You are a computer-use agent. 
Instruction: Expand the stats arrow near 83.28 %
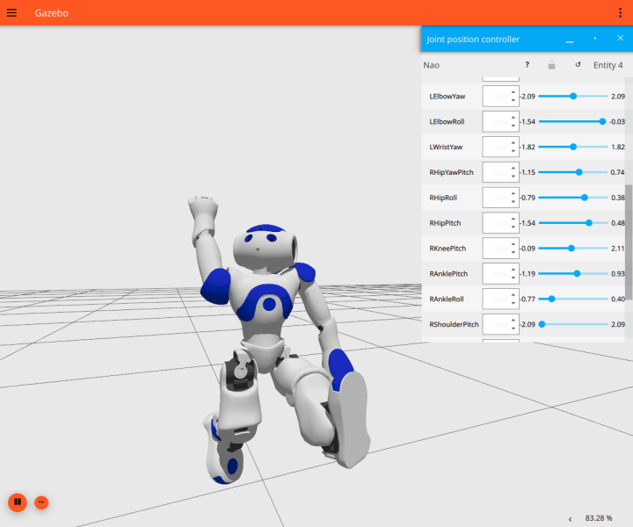[570, 519]
